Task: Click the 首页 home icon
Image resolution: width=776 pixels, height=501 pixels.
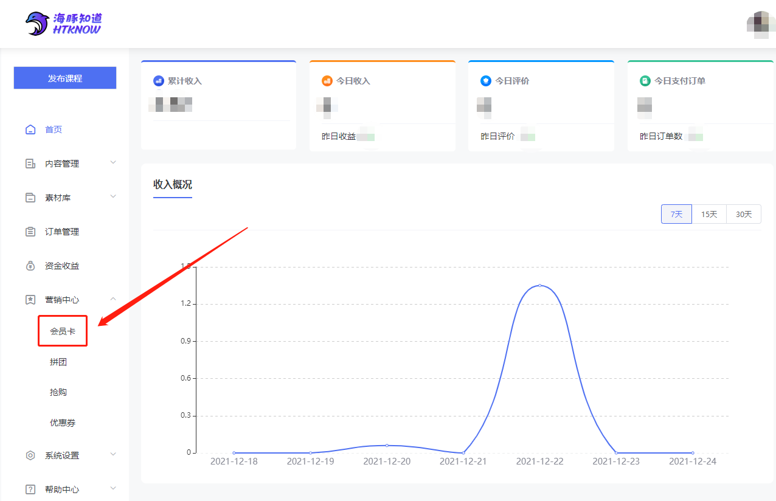Action: coord(30,130)
